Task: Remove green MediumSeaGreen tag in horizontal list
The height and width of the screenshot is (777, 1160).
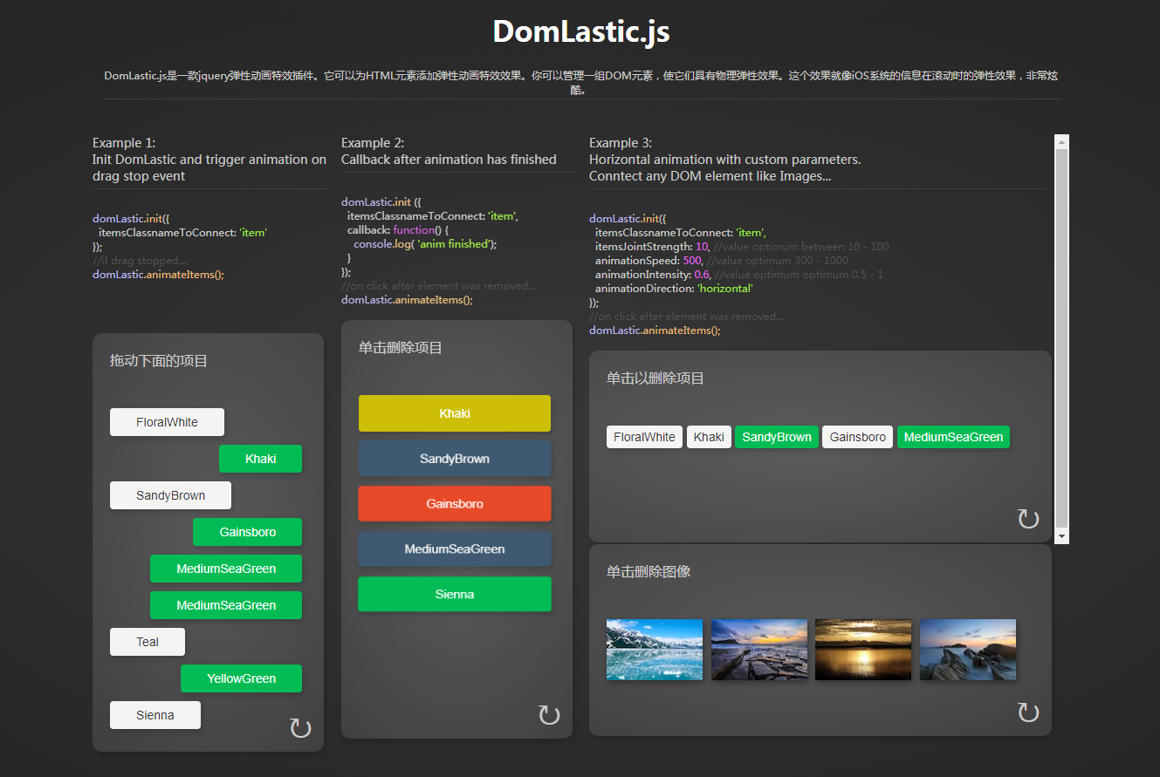Action: (953, 437)
